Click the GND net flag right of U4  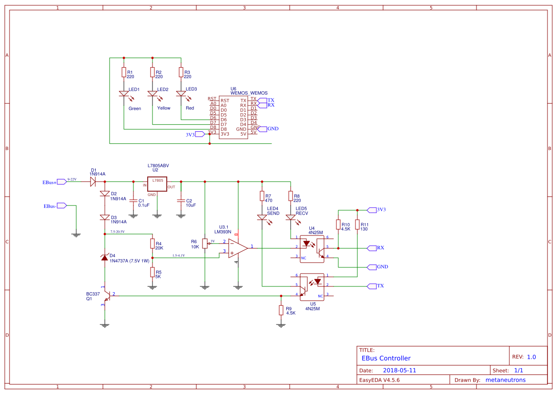(x=372, y=267)
